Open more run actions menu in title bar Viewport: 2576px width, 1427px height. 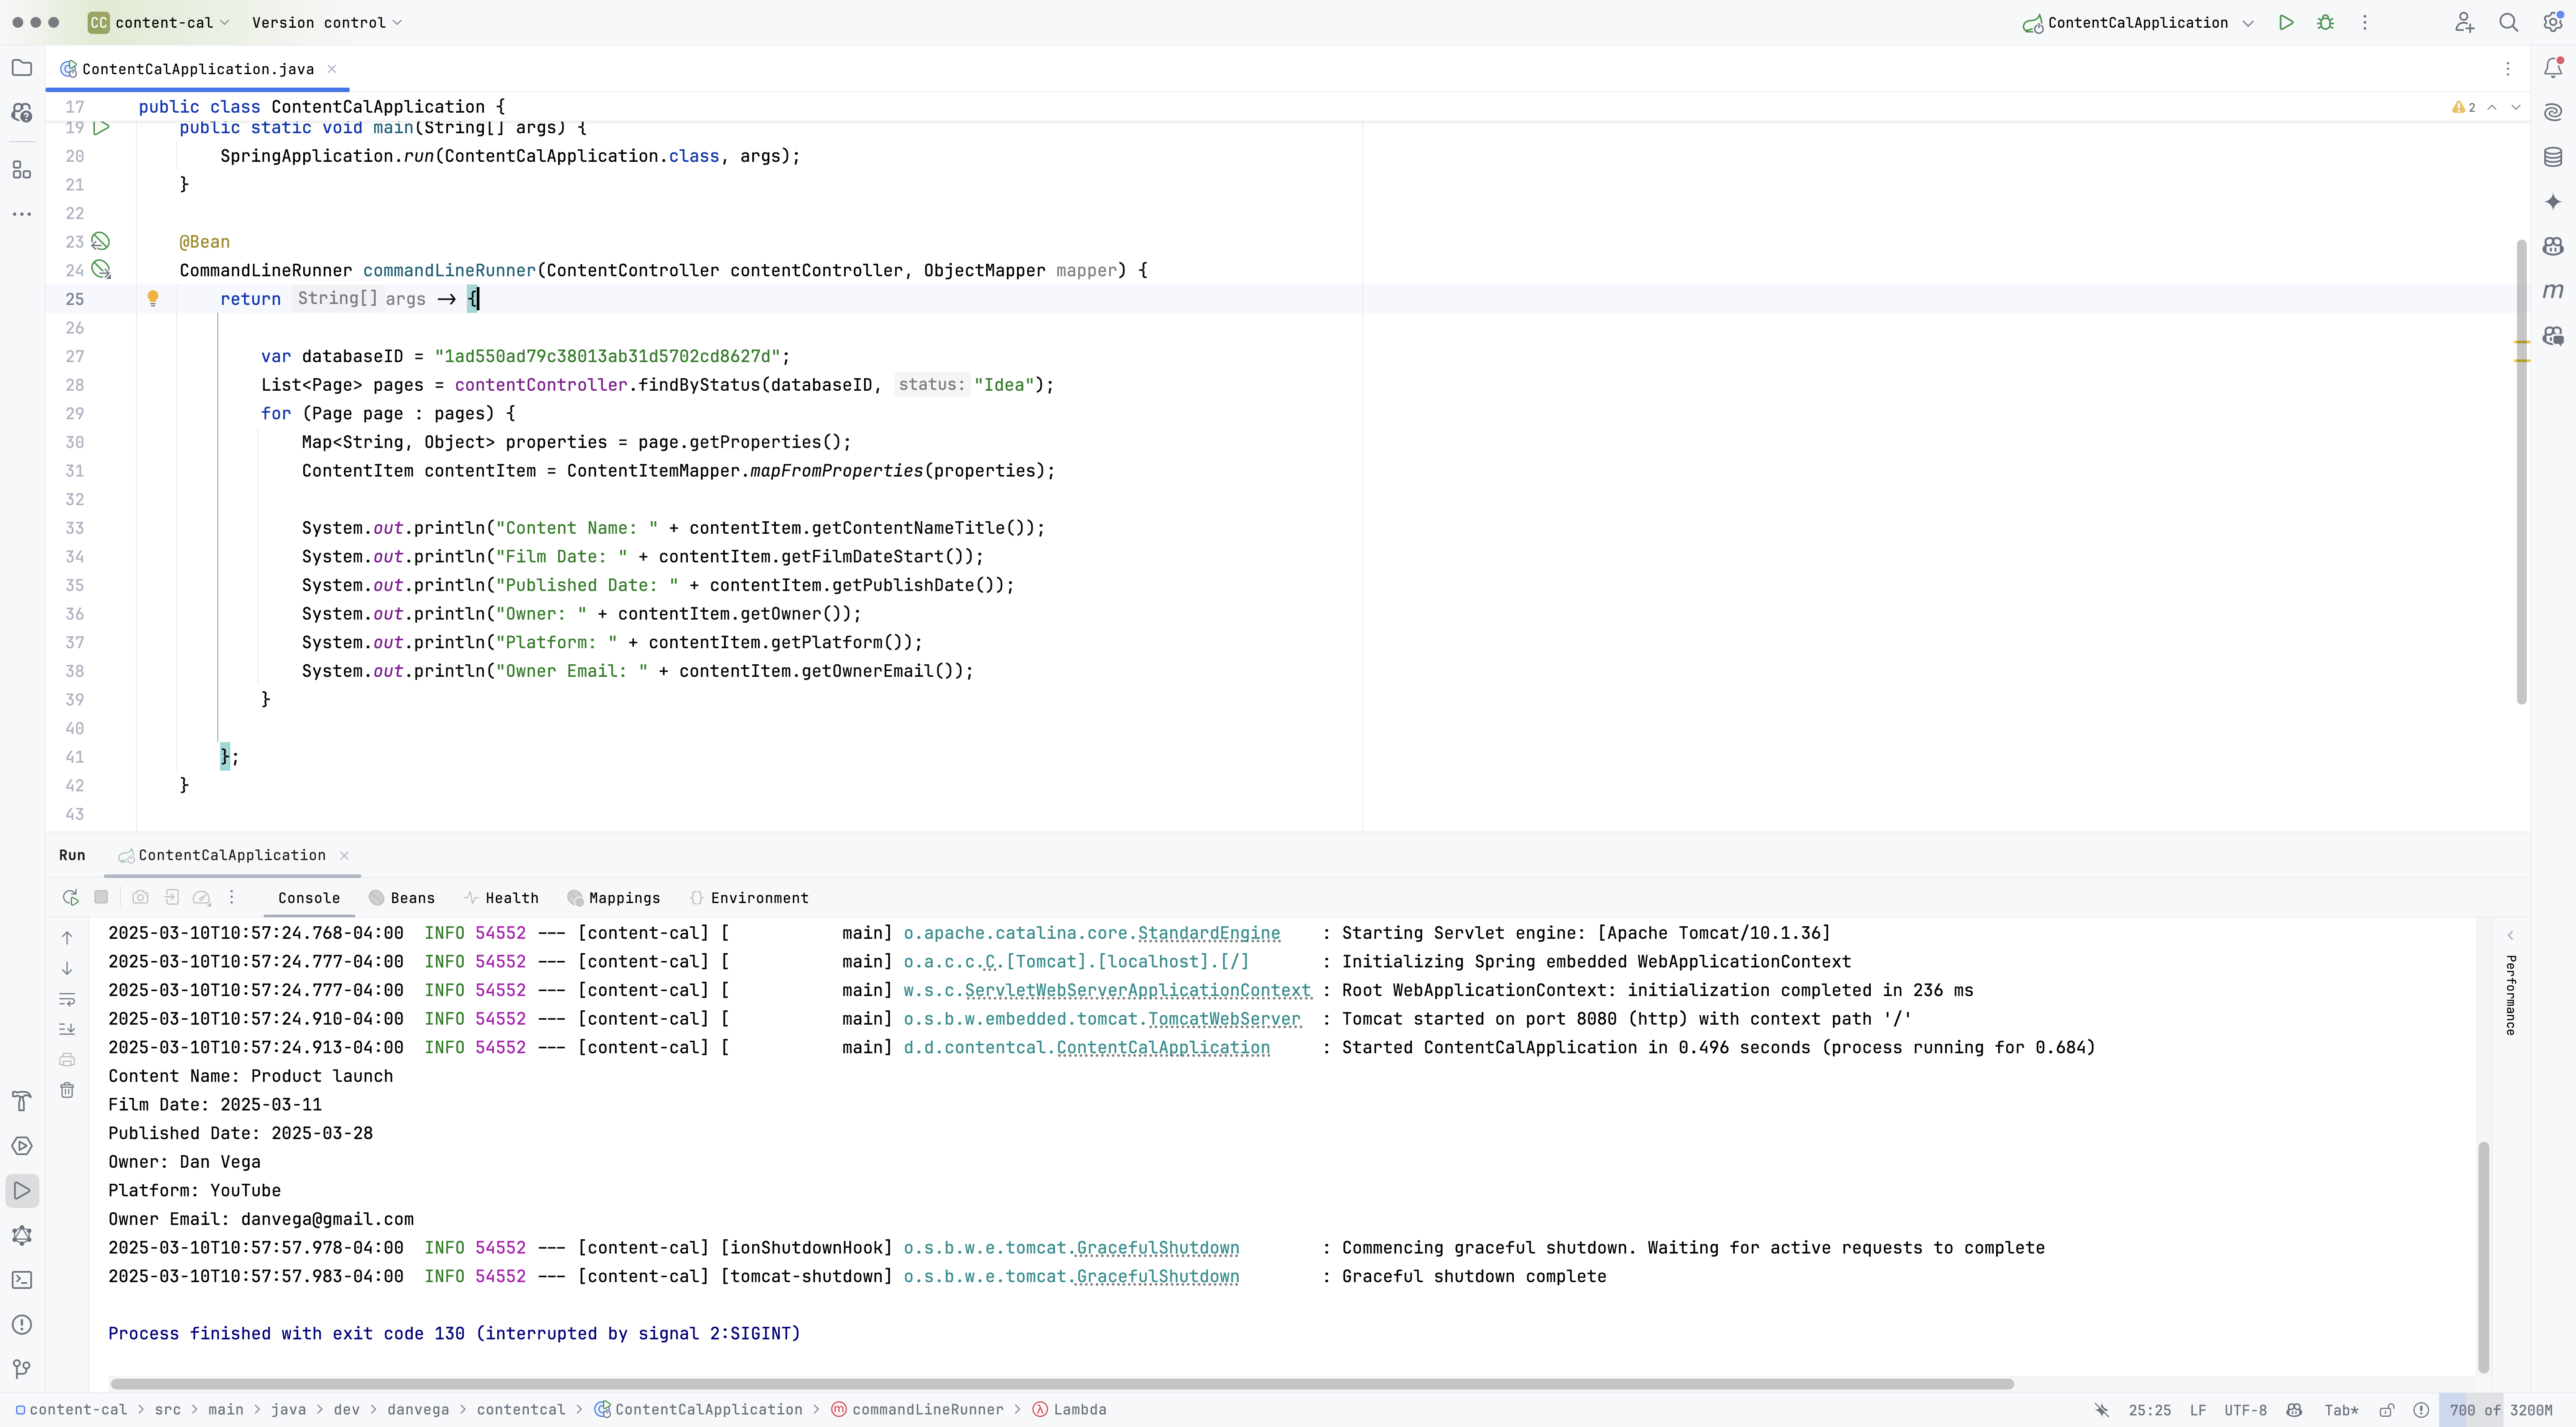(2365, 22)
